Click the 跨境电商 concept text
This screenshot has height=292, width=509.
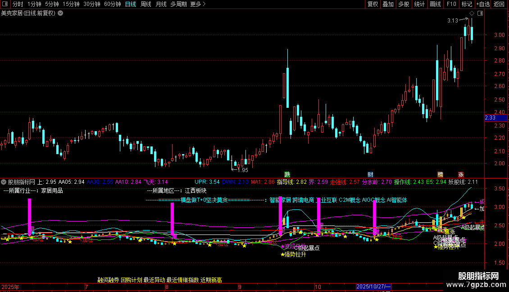tap(303, 200)
